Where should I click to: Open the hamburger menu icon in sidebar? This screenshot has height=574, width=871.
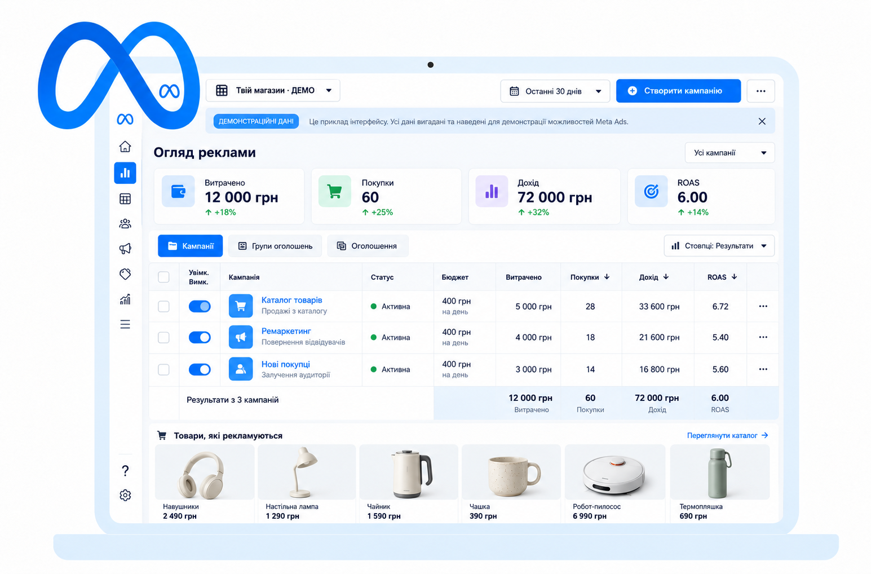pos(125,324)
